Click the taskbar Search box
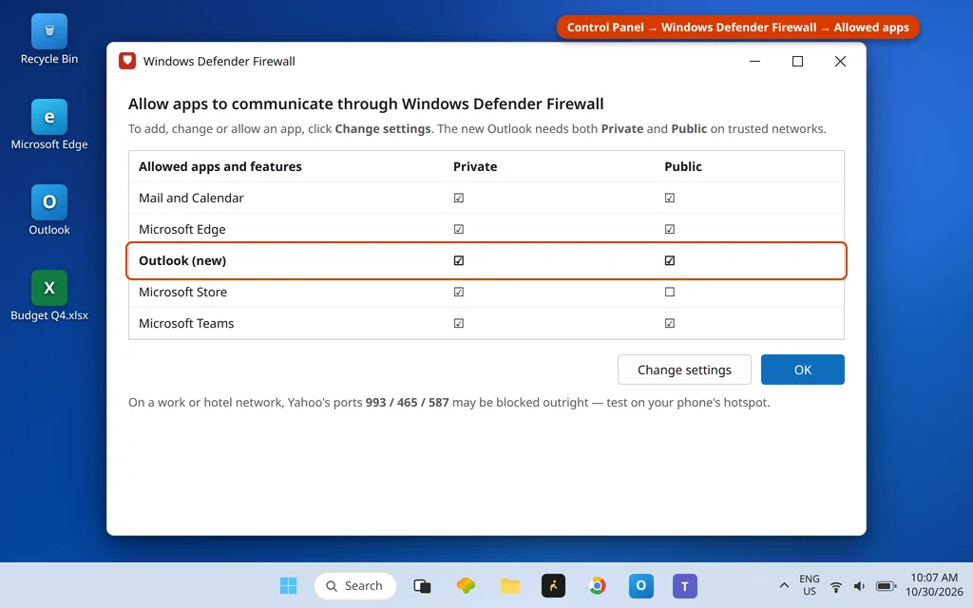The image size is (973, 608). [x=355, y=585]
